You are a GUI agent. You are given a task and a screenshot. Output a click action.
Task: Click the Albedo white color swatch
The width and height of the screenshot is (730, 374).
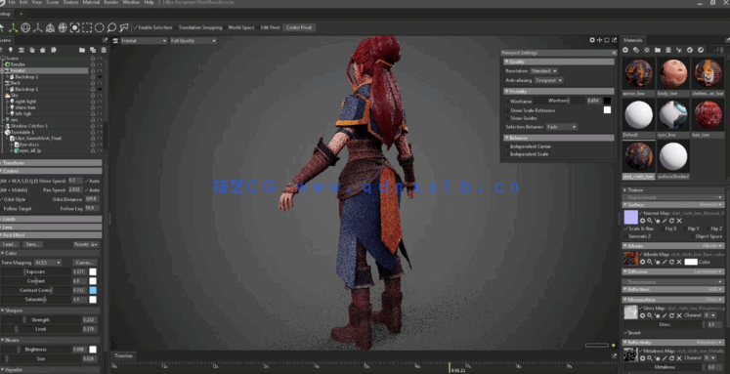[691, 262]
